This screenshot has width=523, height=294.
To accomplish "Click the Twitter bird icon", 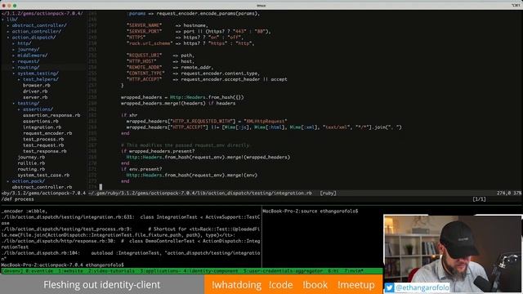I will [x=389, y=287].
